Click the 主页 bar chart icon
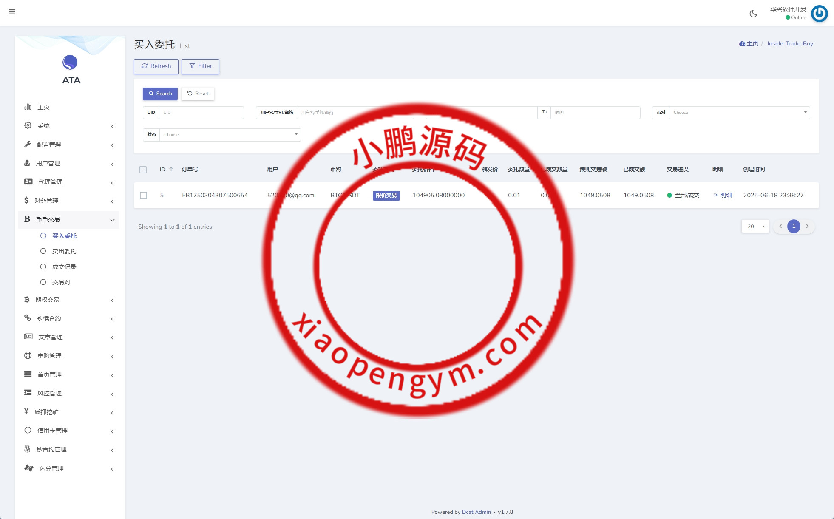 coord(28,107)
